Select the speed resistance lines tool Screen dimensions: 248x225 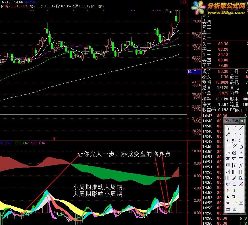tap(234, 178)
